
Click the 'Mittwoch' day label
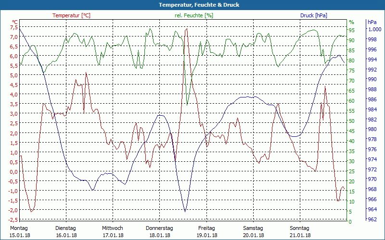[113, 228]
